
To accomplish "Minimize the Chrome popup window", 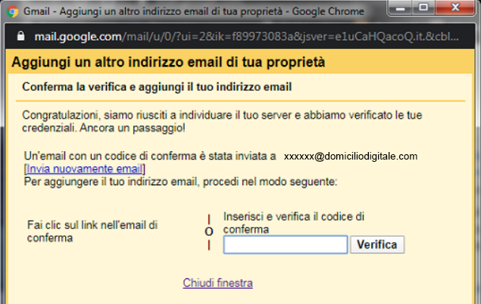I will (x=400, y=8).
